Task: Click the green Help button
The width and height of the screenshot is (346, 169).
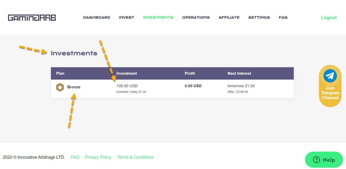Action: [x=324, y=160]
